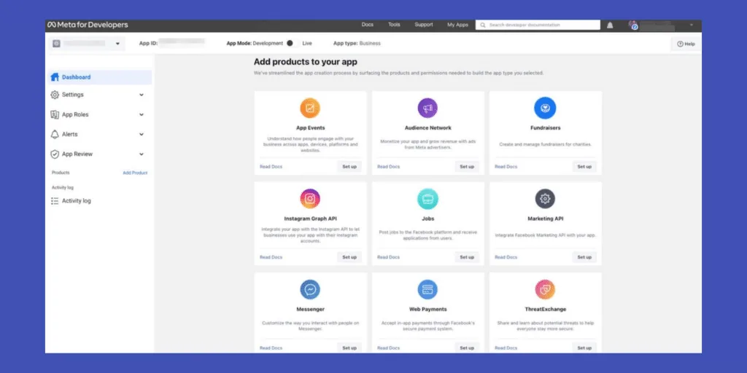Click the blurred App ID value
Image resolution: width=747 pixels, height=373 pixels.
pyautogui.click(x=182, y=43)
